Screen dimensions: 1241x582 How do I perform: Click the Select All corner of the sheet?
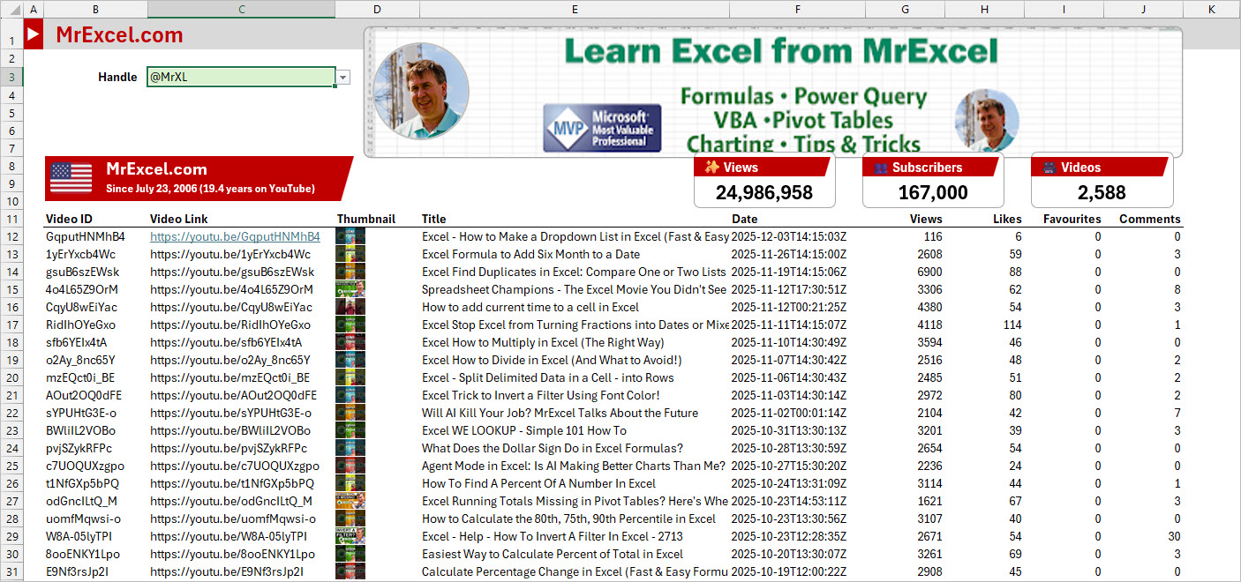pos(11,9)
